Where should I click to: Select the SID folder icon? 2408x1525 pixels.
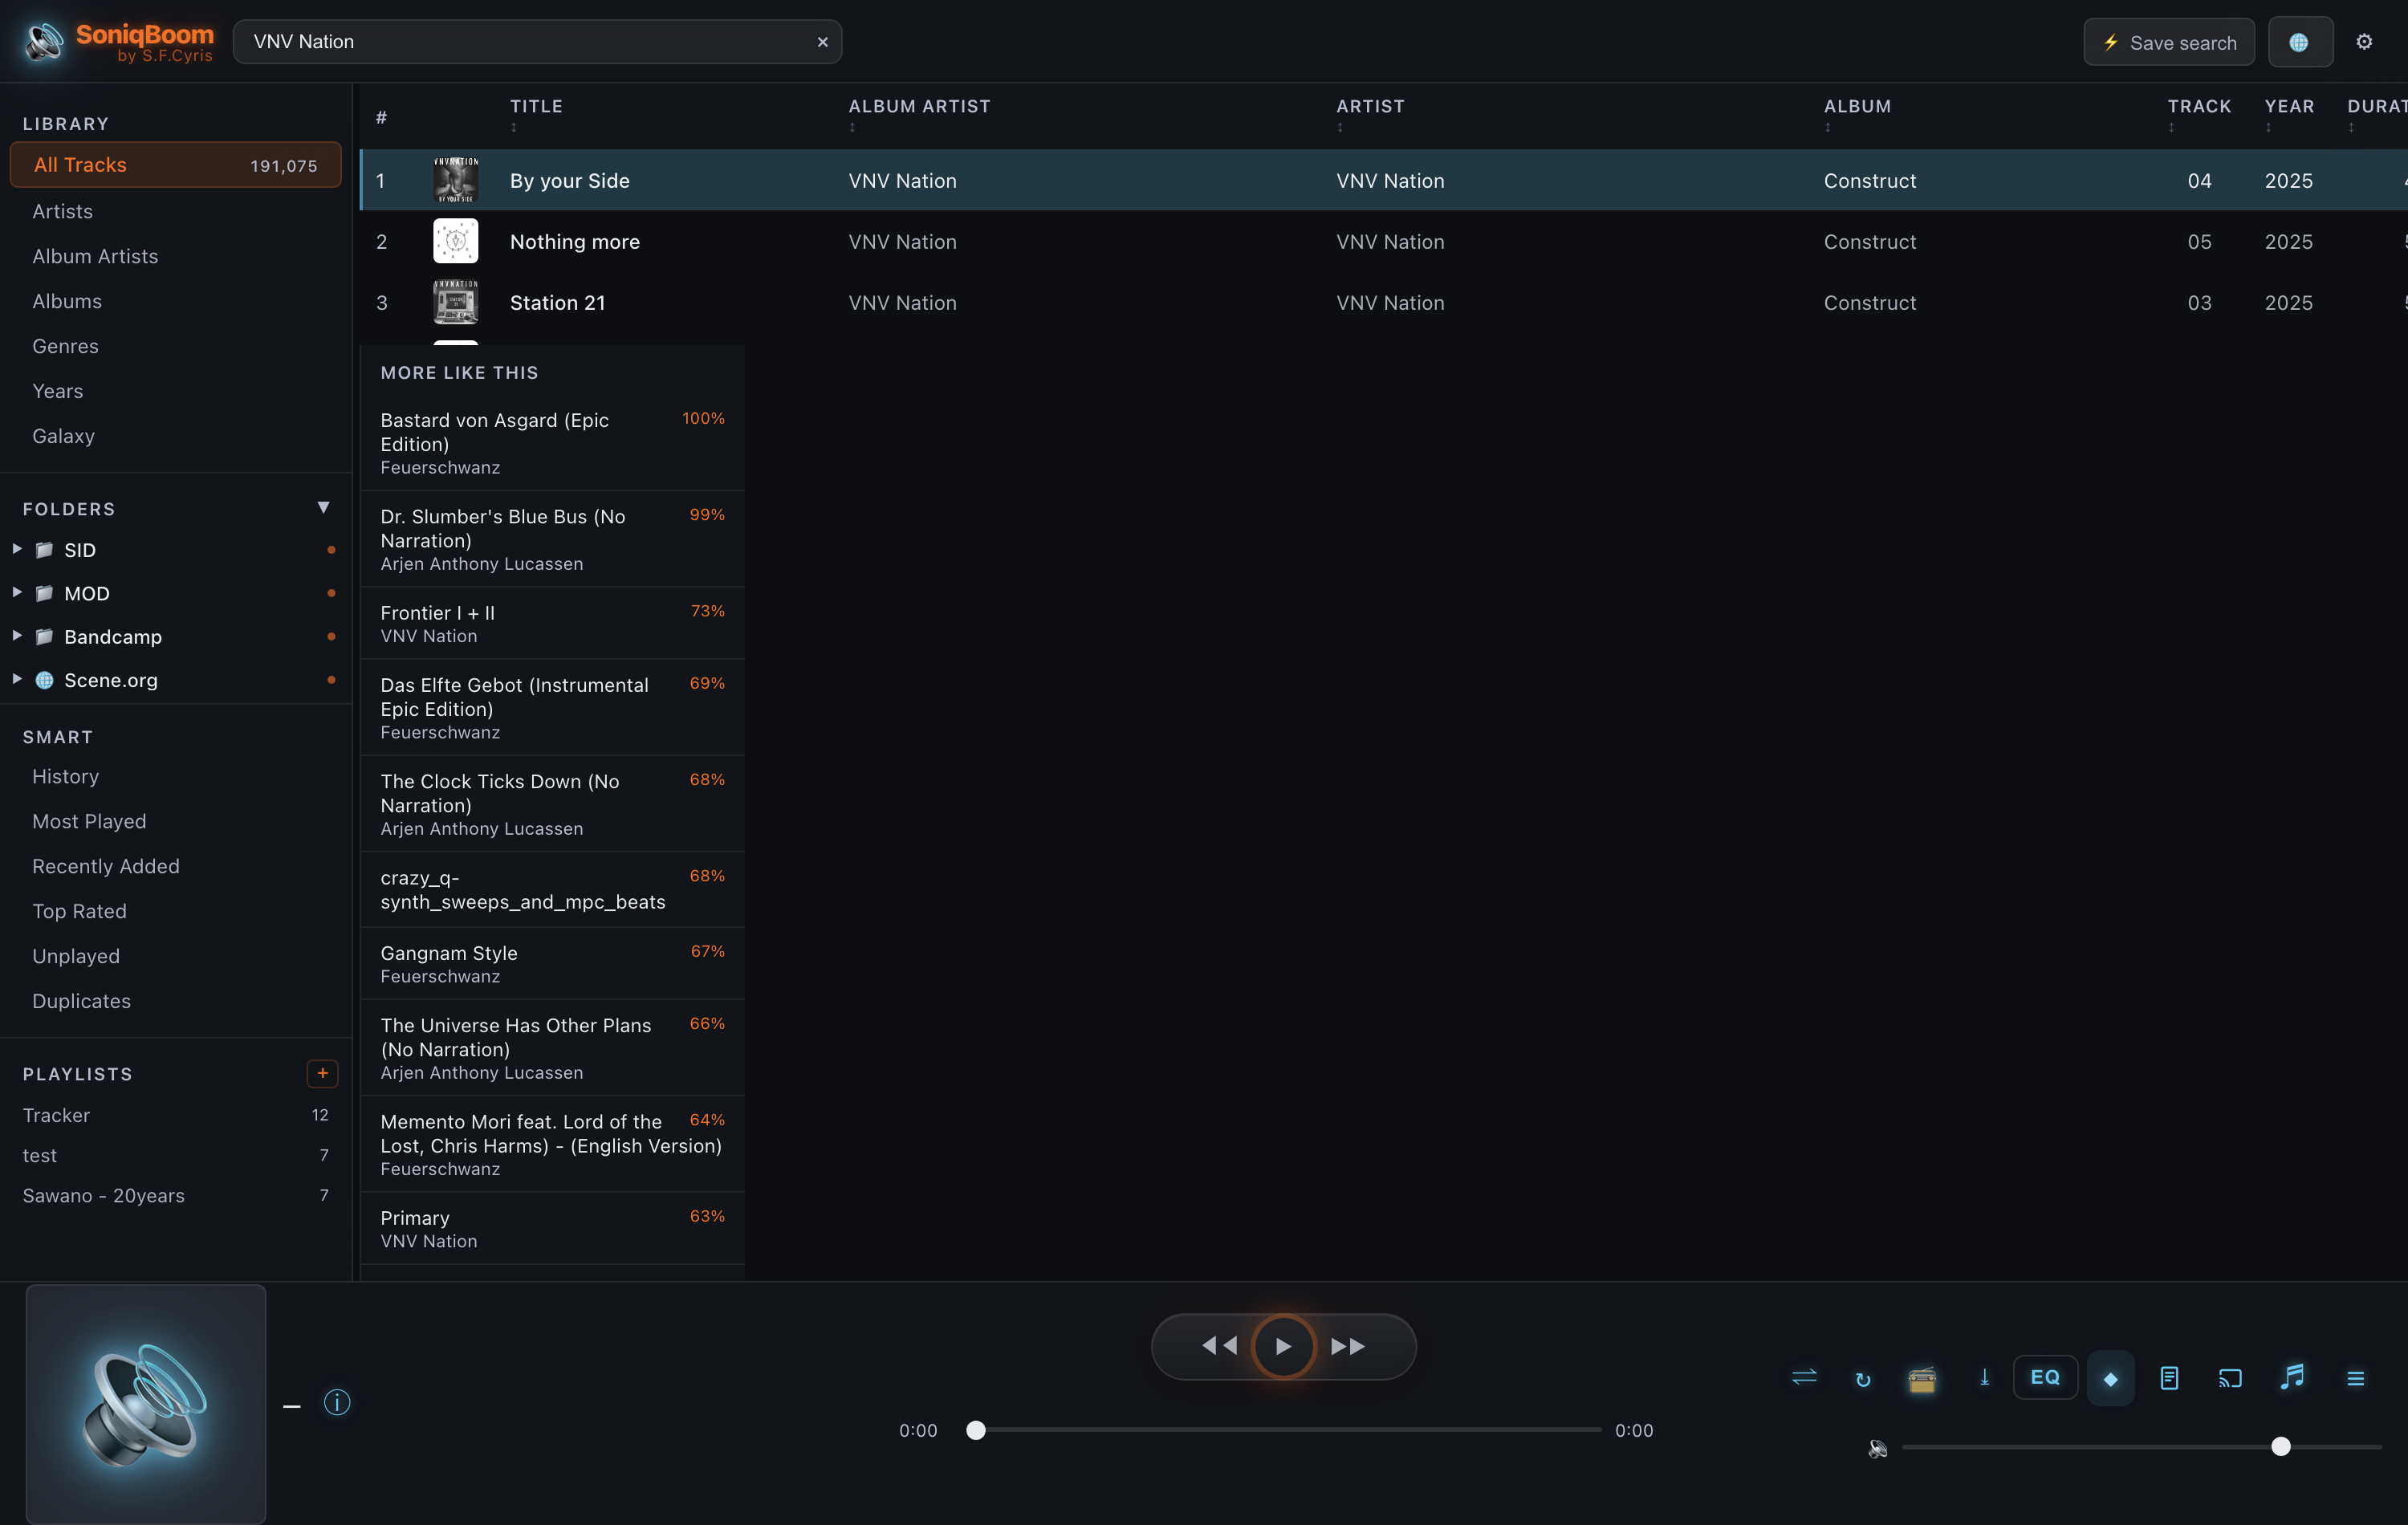tap(44, 550)
